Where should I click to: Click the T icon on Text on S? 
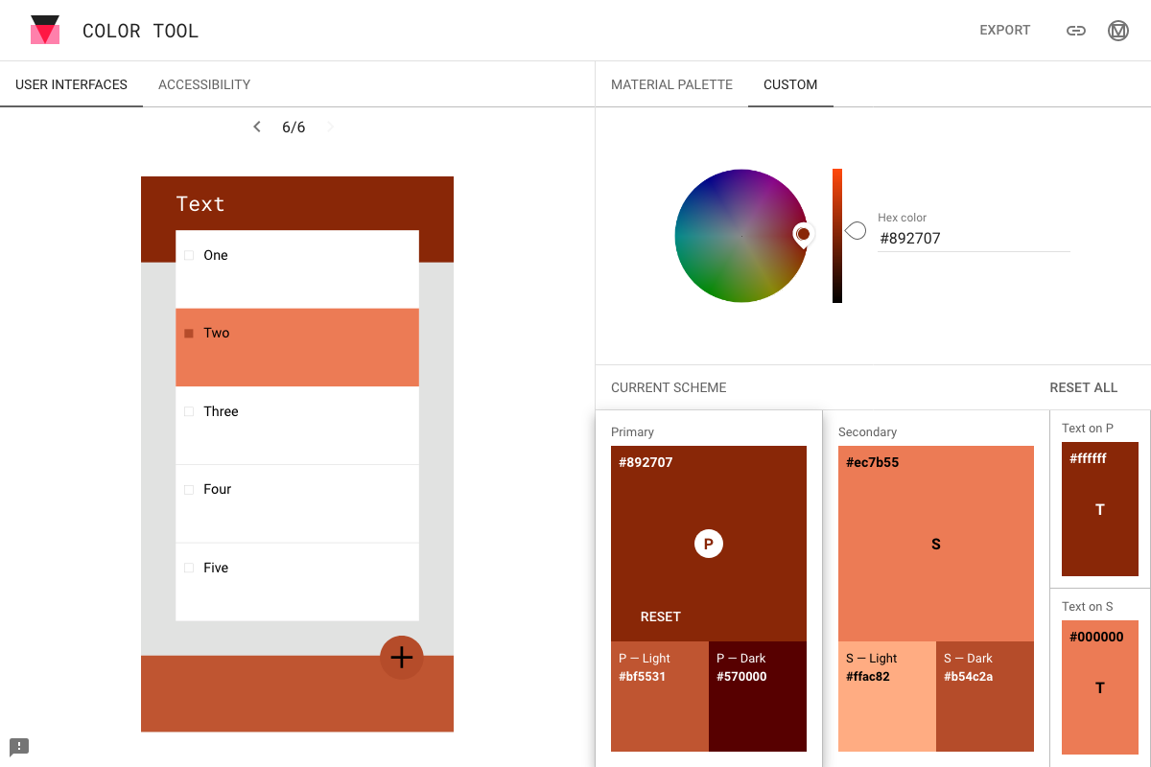(x=1099, y=688)
